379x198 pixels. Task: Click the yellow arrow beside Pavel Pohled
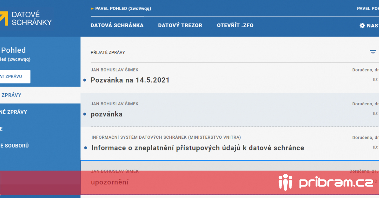click(x=92, y=9)
